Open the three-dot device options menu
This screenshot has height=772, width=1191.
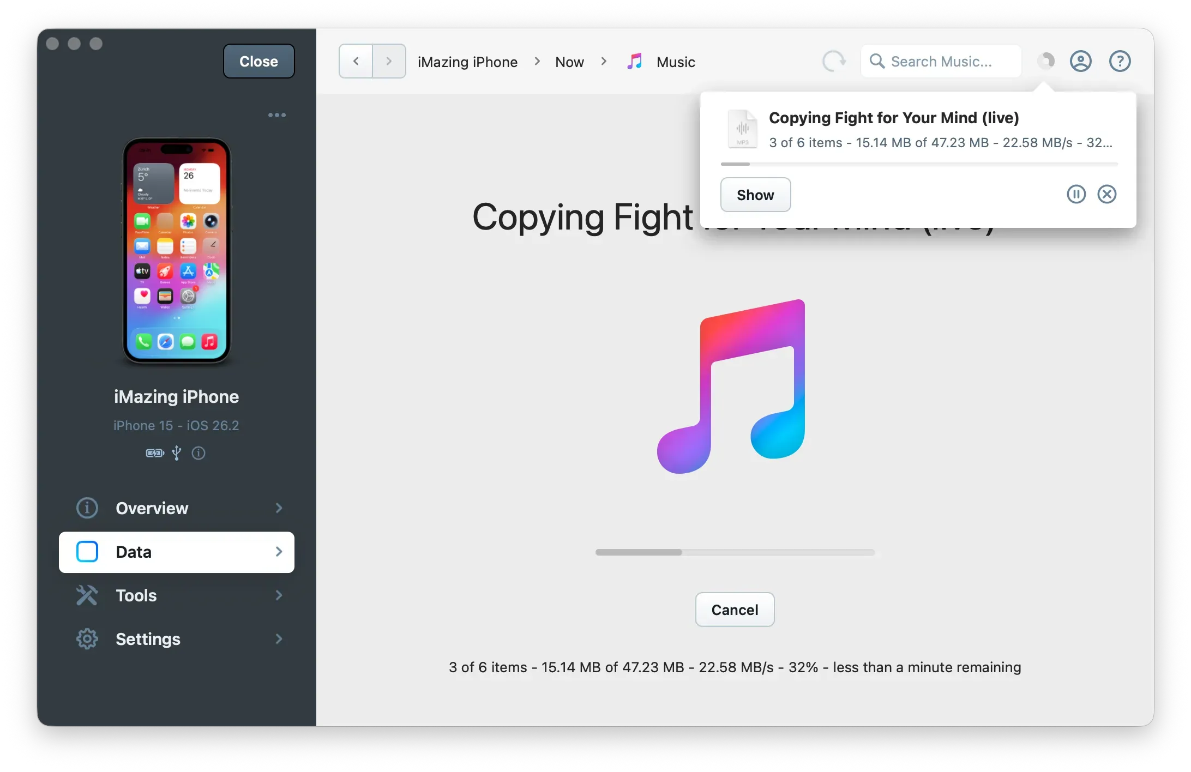tap(277, 115)
